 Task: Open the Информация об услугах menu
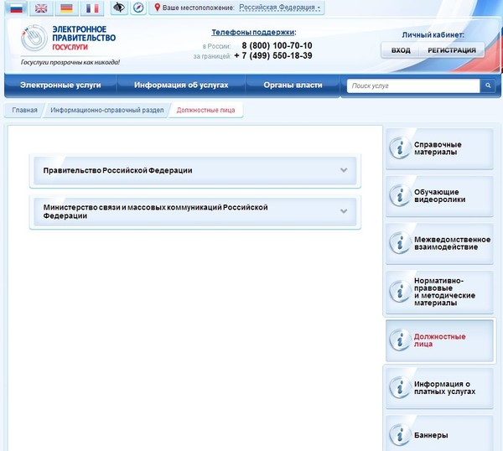[181, 85]
